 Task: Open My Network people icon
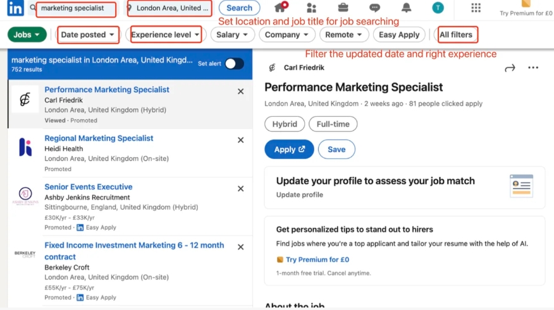[311, 8]
